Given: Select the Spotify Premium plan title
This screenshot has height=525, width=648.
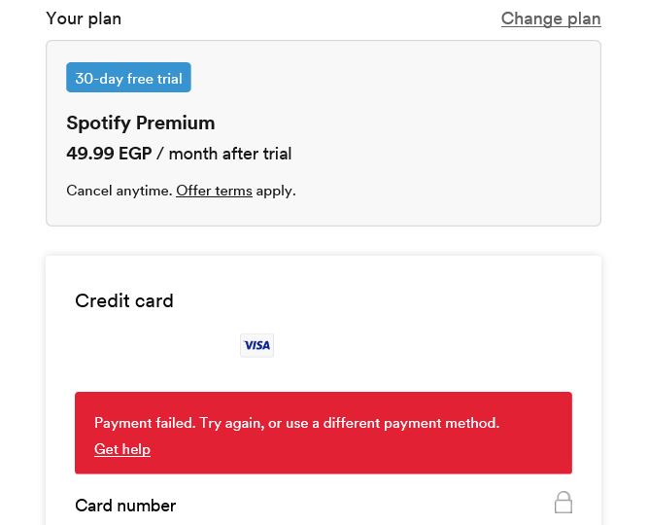Looking at the screenshot, I should click(x=141, y=122).
